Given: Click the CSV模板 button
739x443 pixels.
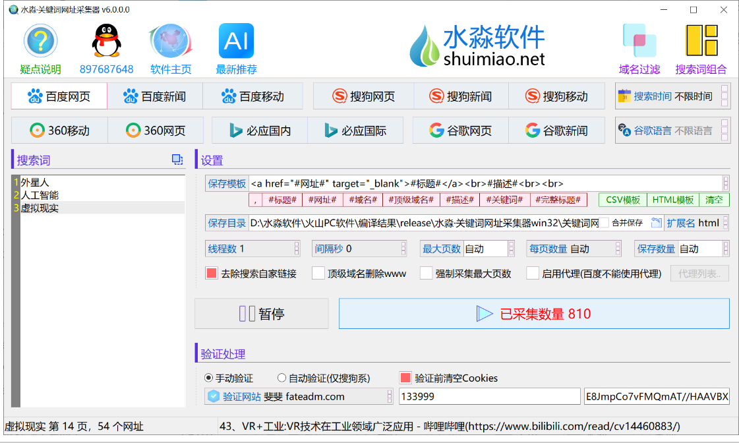Looking at the screenshot, I should (622, 200).
